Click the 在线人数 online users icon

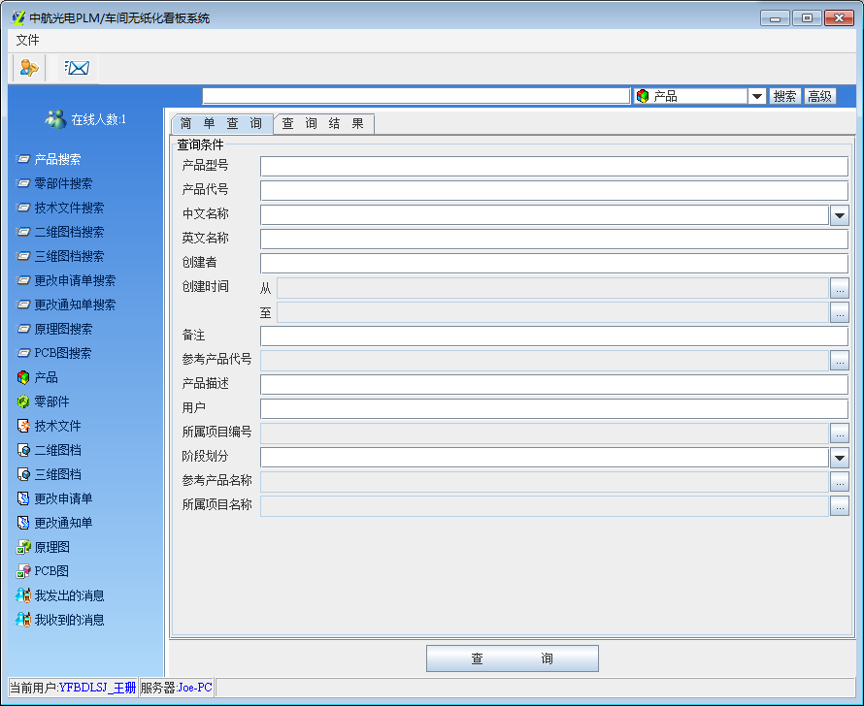click(55, 119)
